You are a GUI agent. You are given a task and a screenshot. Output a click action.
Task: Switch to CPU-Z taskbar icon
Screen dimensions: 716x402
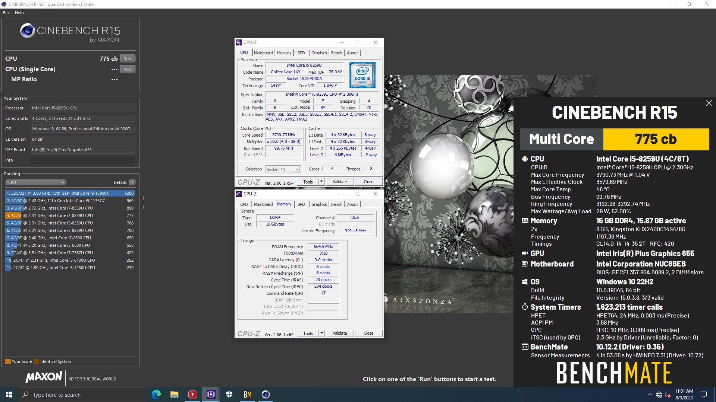coord(211,395)
